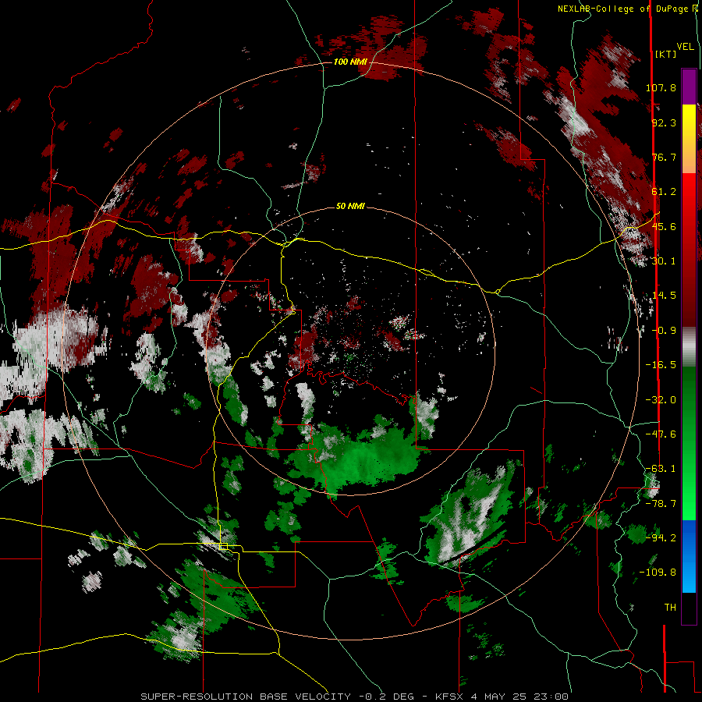Click the 50 NMI range ring label

pos(350,207)
